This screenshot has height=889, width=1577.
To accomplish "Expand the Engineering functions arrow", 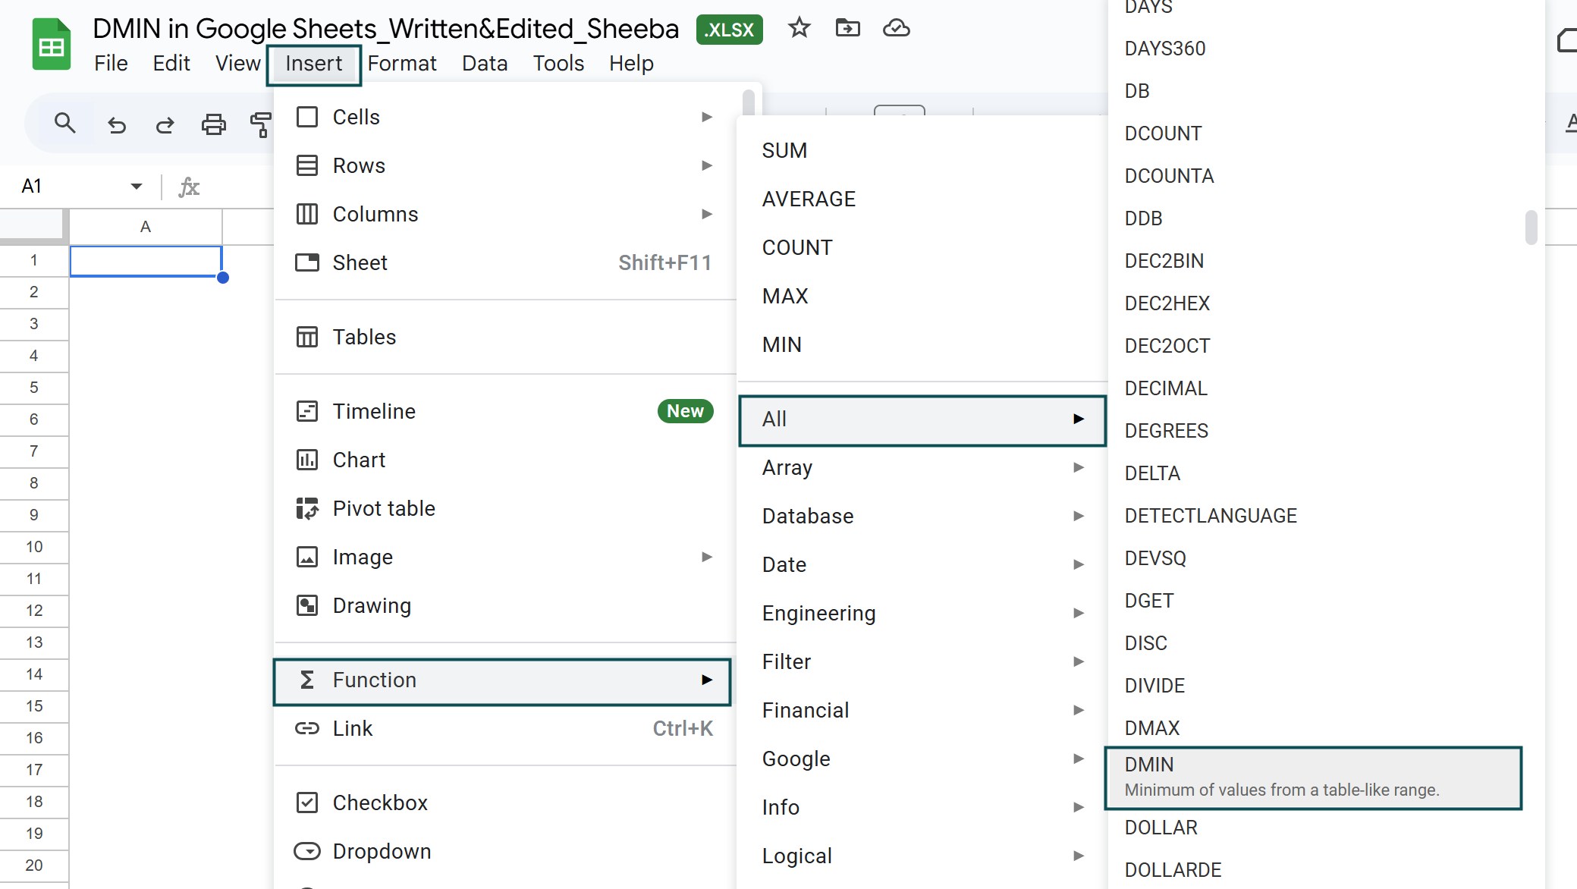I will [x=1079, y=613].
